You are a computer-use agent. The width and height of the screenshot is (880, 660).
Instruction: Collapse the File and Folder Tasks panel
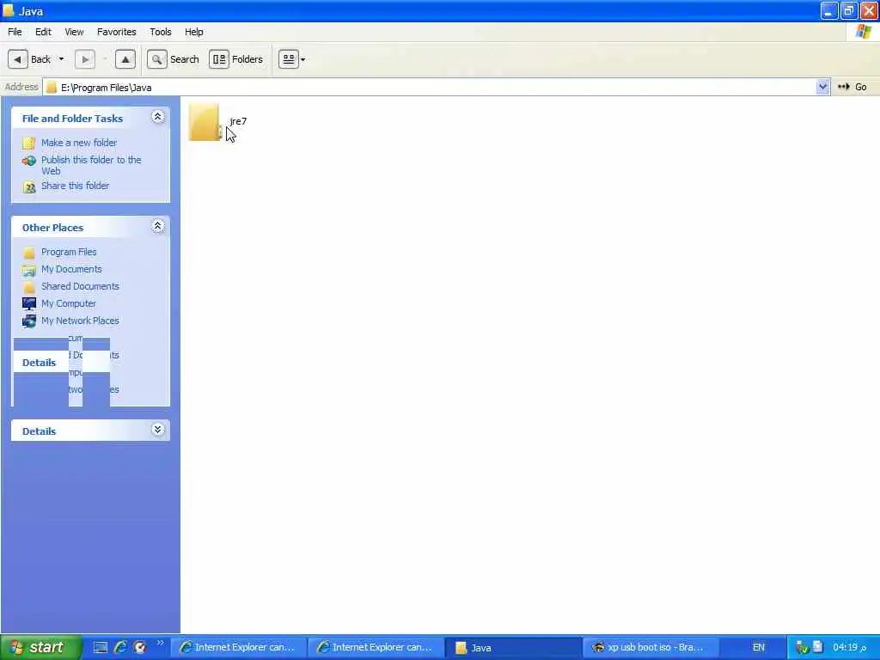[158, 117]
